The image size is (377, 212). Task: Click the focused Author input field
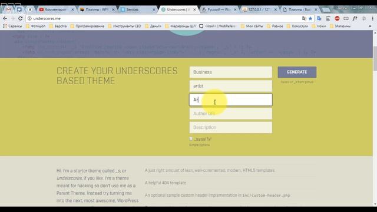(230, 100)
